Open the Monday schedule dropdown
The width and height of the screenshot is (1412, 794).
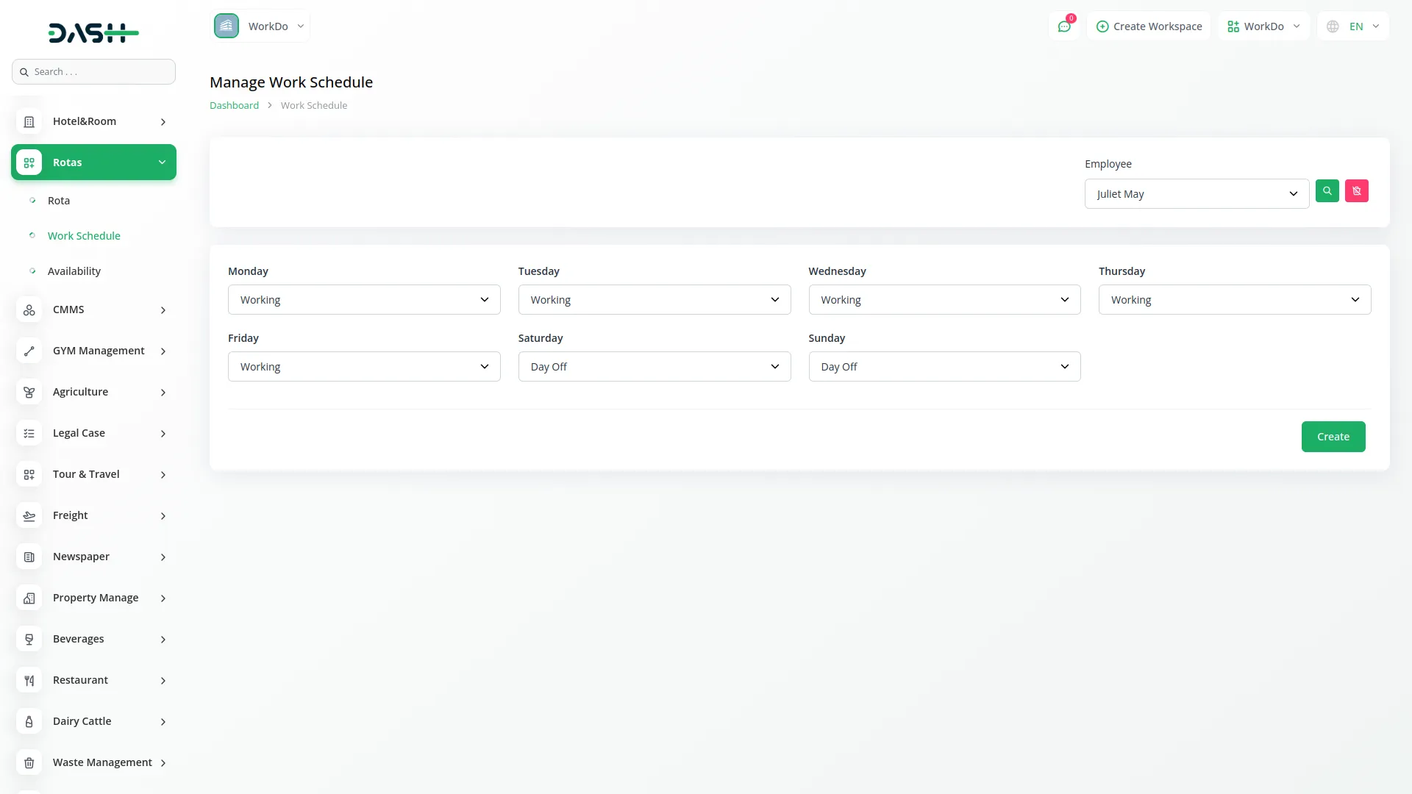(x=363, y=300)
